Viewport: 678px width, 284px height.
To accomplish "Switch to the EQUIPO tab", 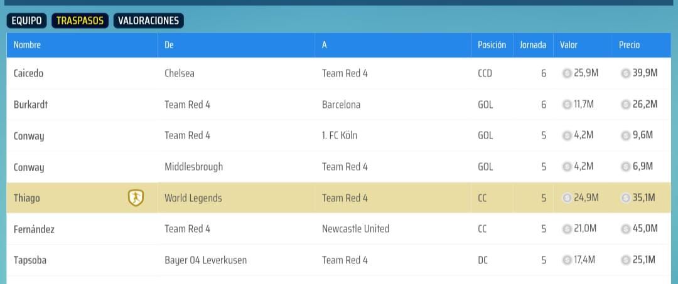I will tap(26, 21).
